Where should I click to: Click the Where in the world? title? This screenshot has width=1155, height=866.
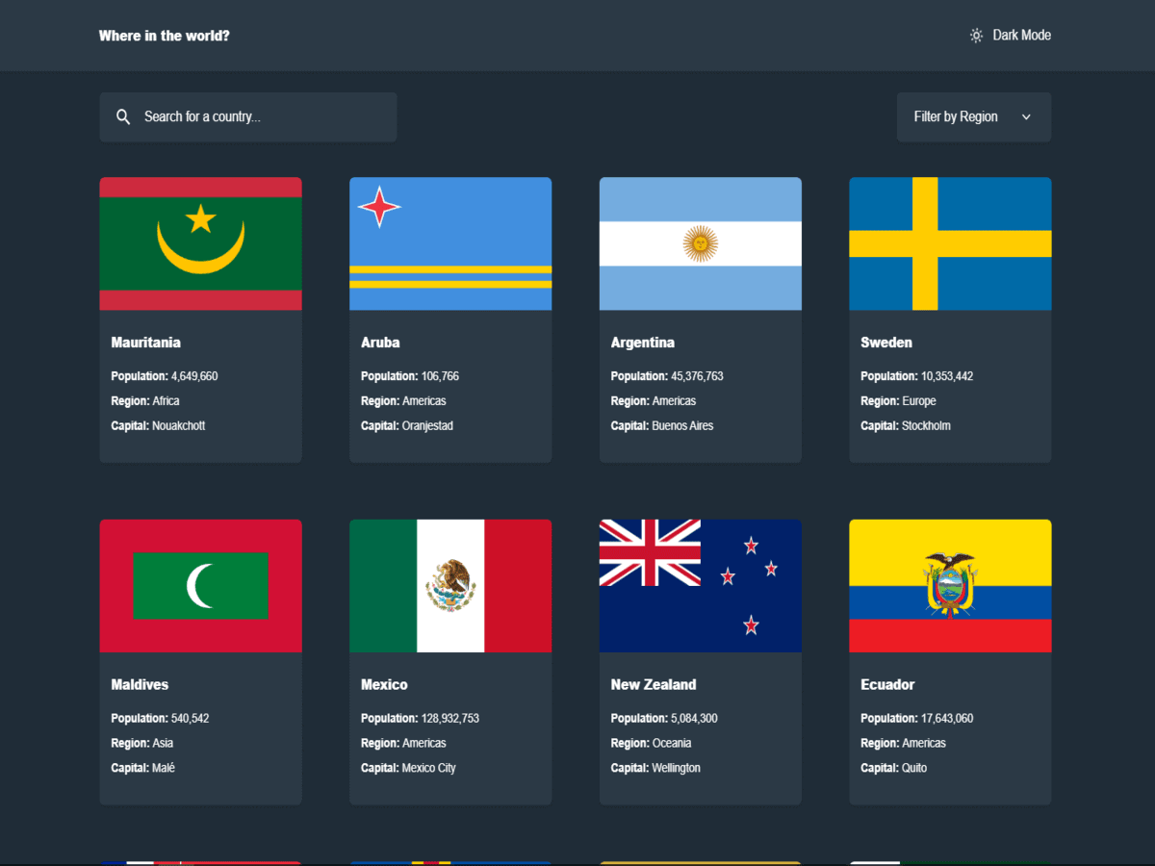[x=164, y=36]
